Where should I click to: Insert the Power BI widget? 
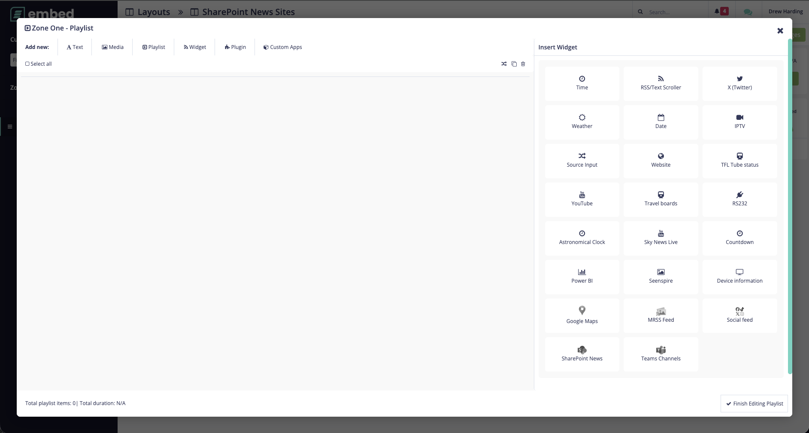pyautogui.click(x=582, y=276)
